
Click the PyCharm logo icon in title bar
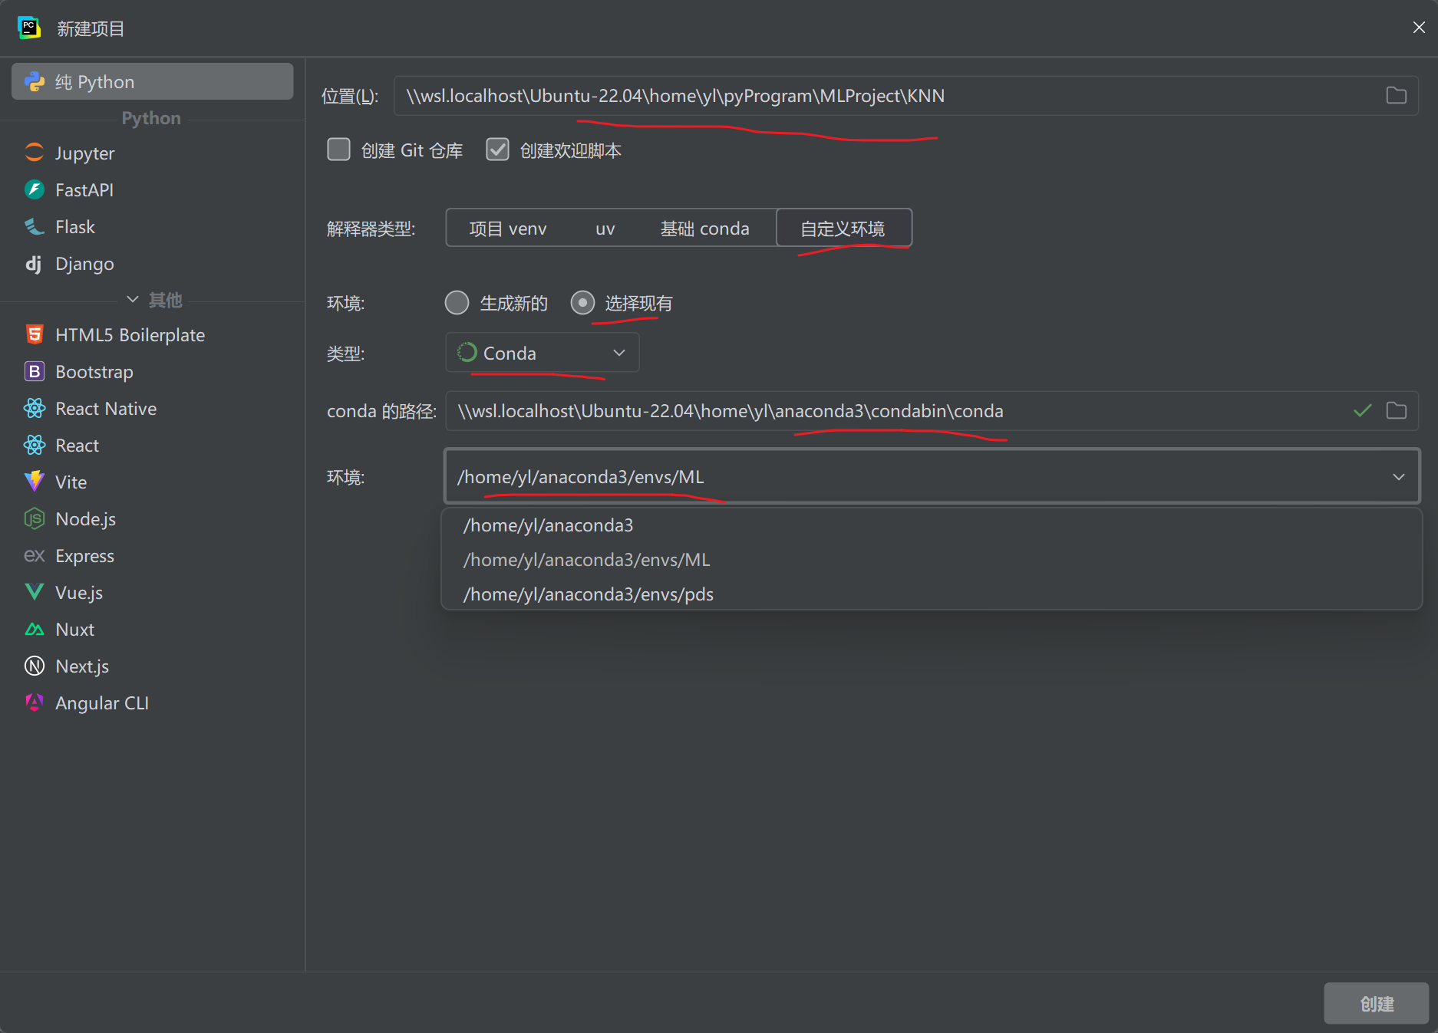point(28,28)
